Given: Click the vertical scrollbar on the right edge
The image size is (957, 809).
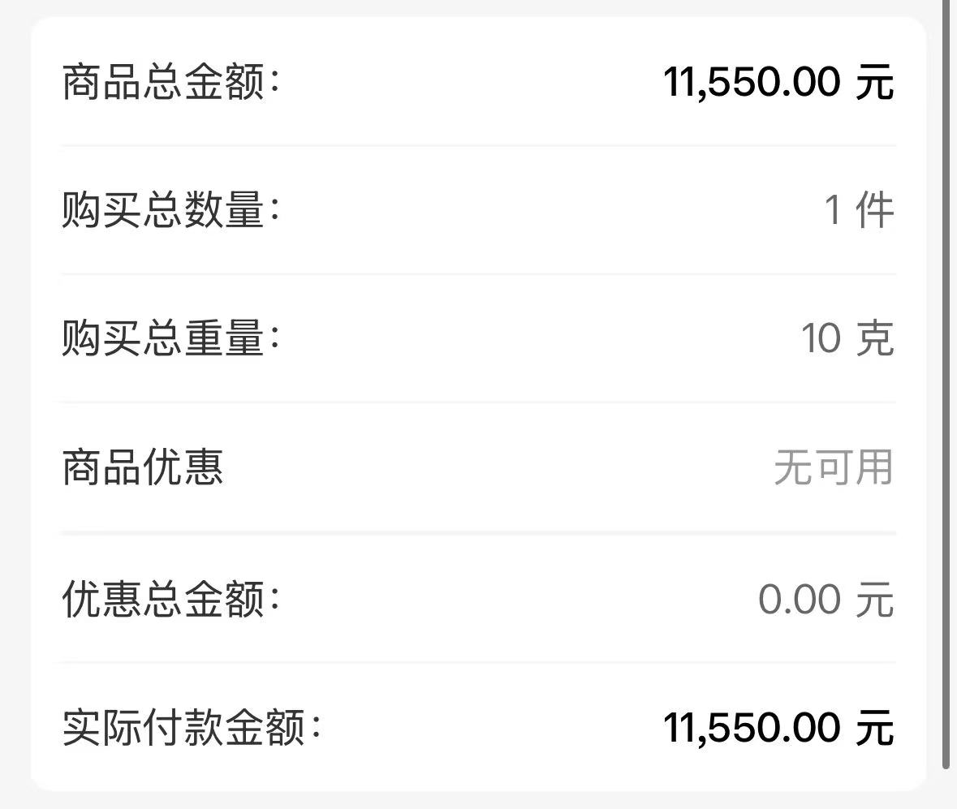Looking at the screenshot, I should click(x=946, y=389).
